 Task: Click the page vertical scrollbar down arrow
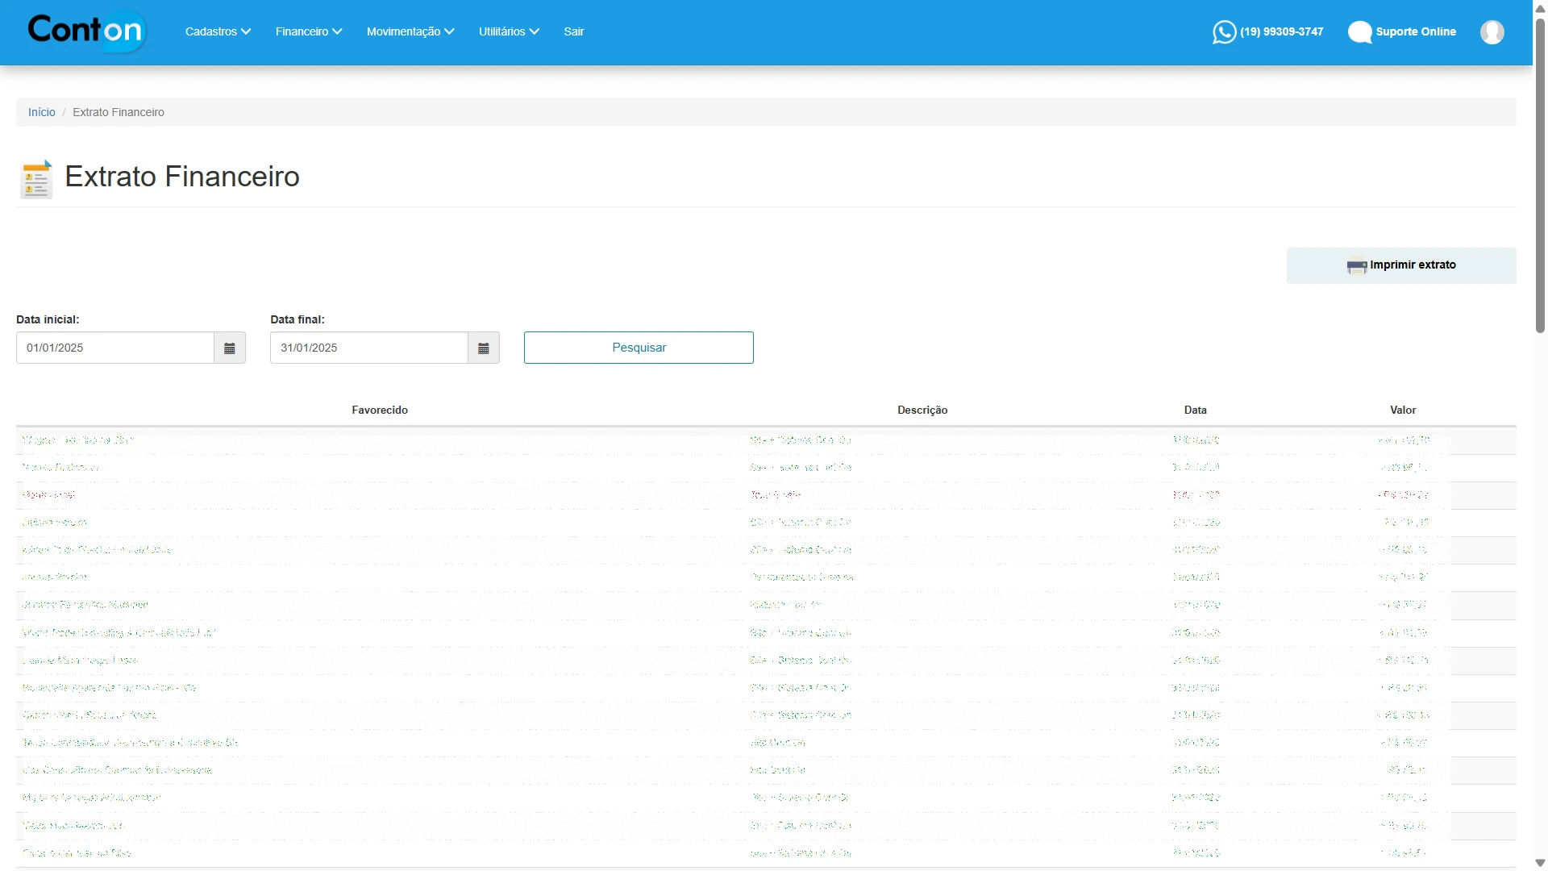click(1540, 864)
